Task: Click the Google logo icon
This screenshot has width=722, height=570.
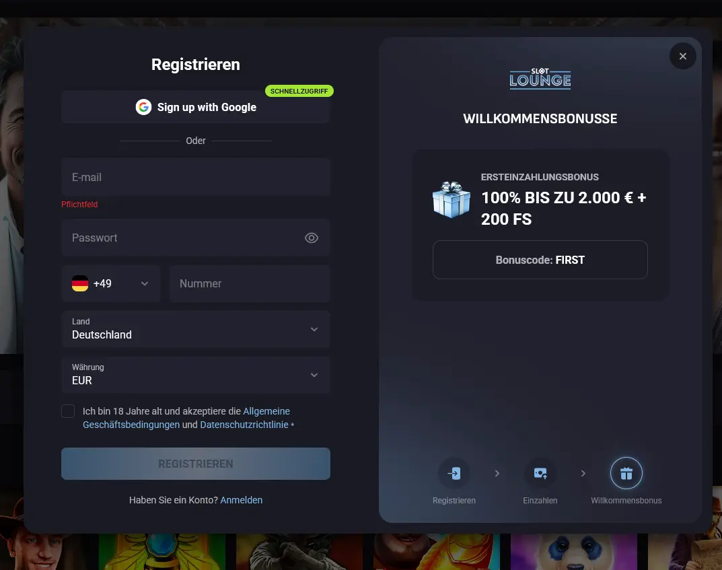Action: (x=143, y=107)
